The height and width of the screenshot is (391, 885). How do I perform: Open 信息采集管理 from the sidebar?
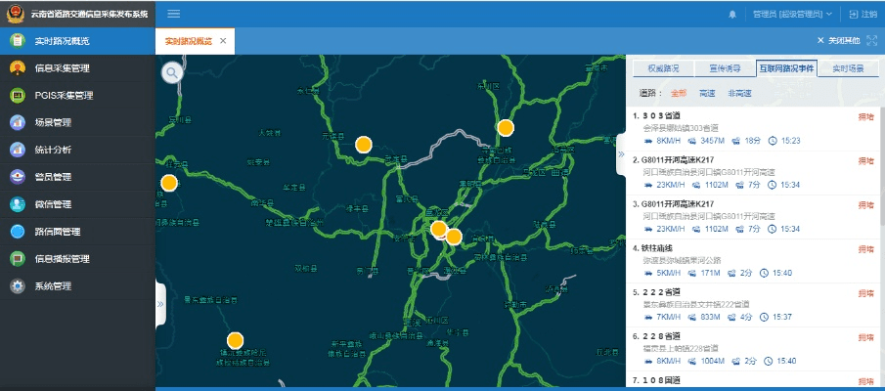[61, 68]
